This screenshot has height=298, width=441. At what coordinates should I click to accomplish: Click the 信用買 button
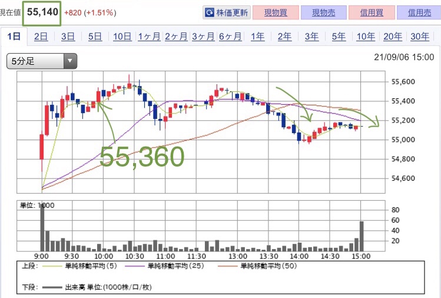372,13
